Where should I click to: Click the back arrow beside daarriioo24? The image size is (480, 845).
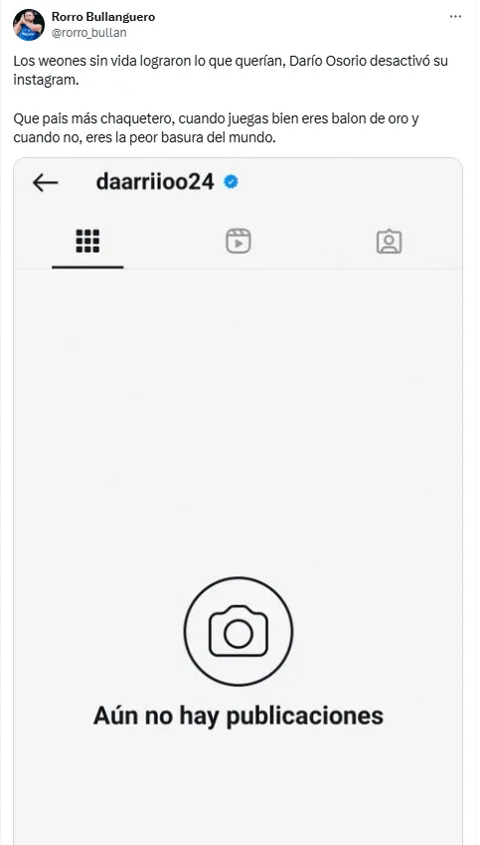point(45,183)
